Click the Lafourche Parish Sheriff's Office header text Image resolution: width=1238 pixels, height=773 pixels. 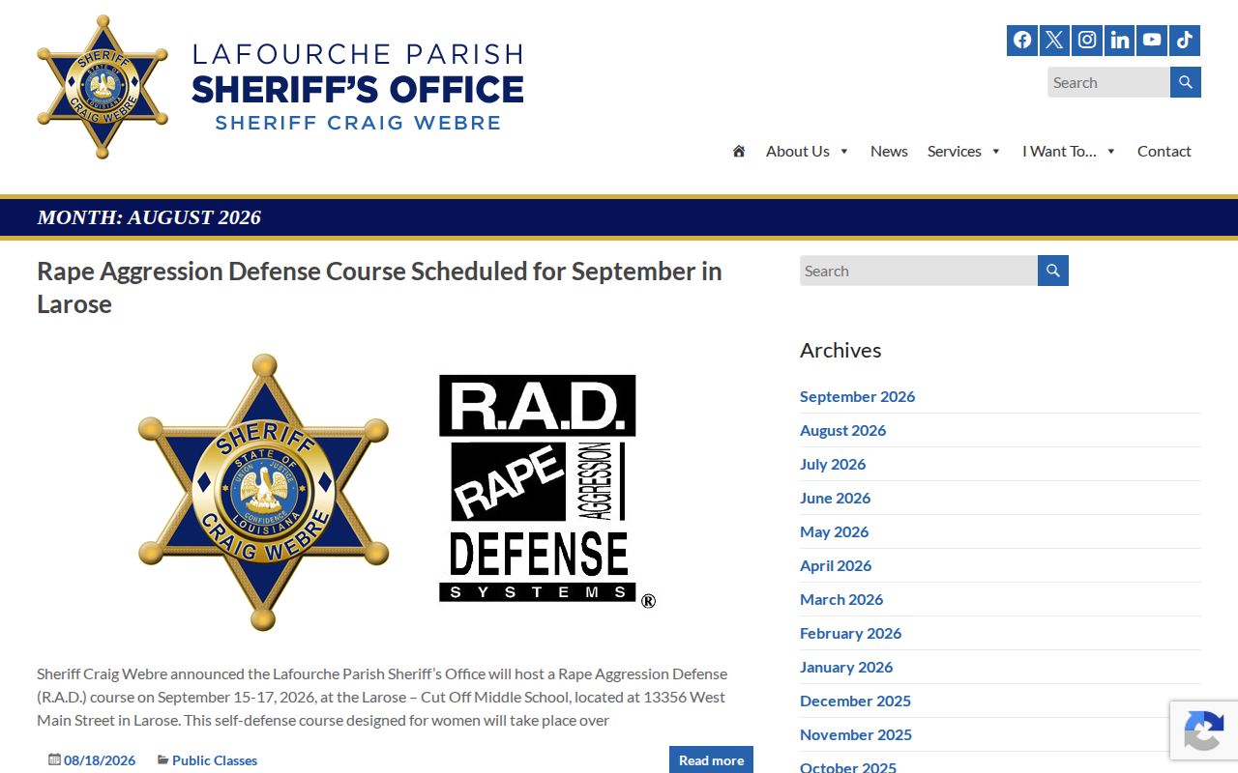tap(358, 87)
